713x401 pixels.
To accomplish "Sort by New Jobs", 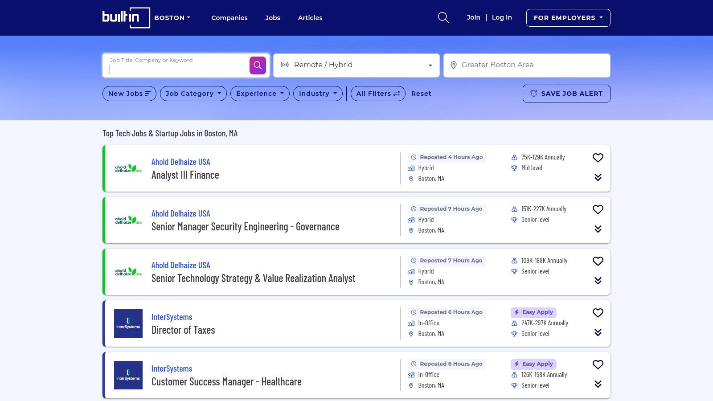I will click(129, 94).
